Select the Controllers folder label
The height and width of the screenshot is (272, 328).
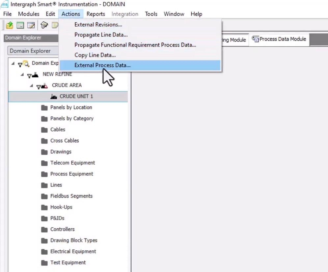[x=62, y=229]
